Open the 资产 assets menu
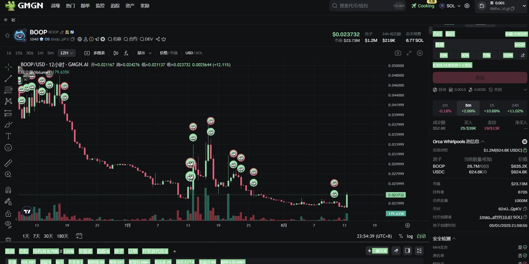The image size is (529, 264). [x=130, y=6]
